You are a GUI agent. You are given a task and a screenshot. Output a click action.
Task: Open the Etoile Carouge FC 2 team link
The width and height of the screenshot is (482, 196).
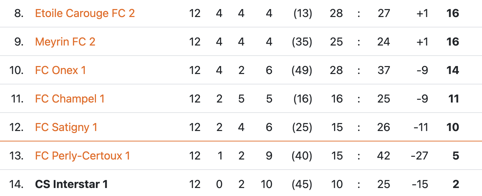pyautogui.click(x=85, y=14)
